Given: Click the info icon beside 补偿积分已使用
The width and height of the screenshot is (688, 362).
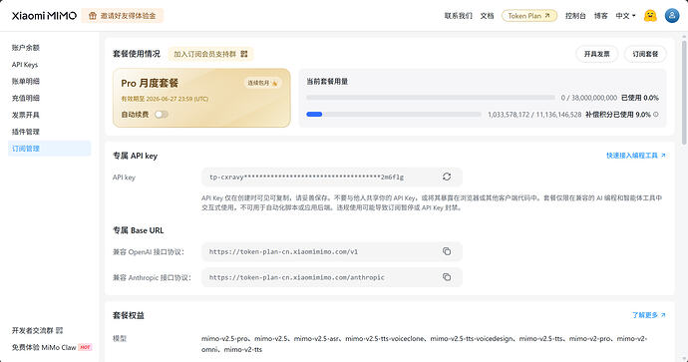Looking at the screenshot, I should click(655, 114).
